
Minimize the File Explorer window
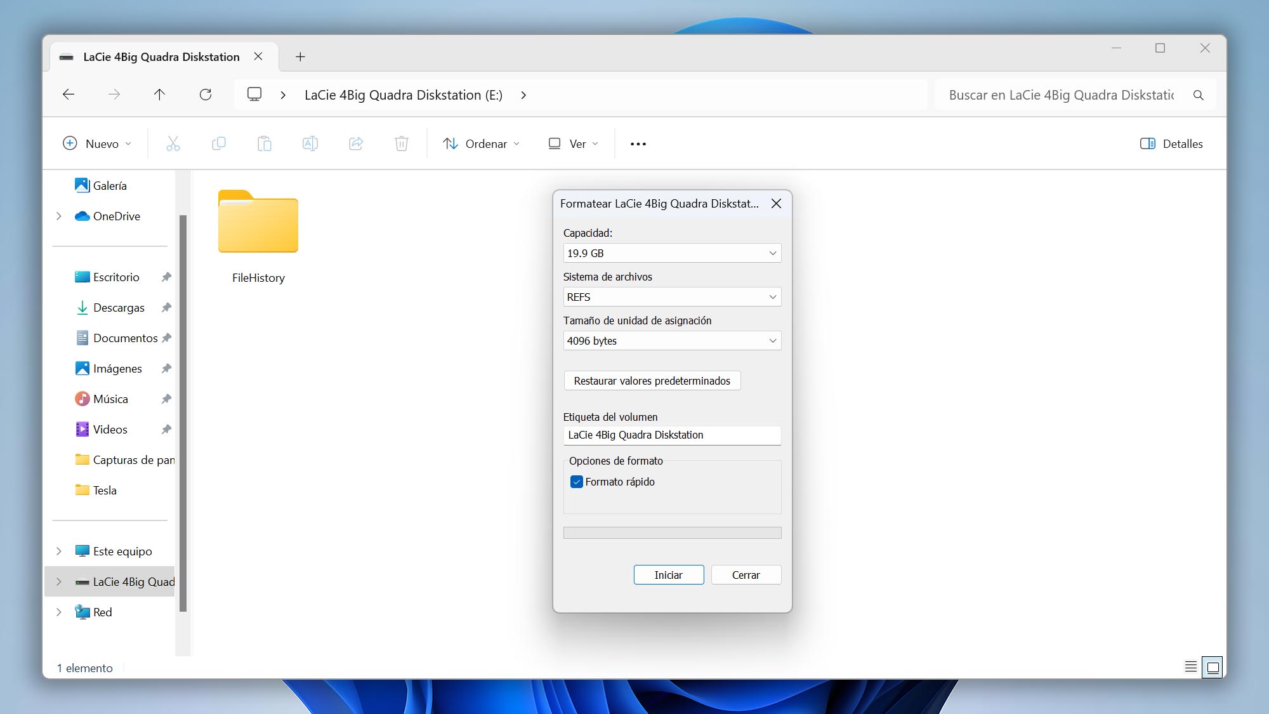tap(1117, 48)
